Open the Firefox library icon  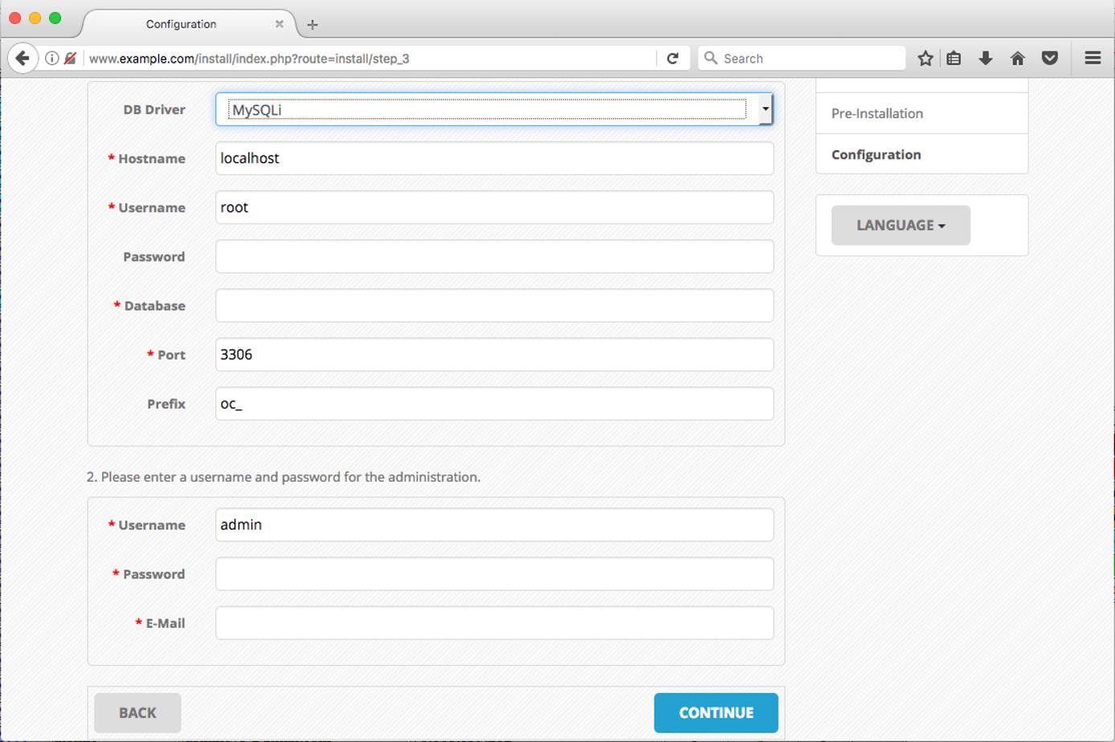point(954,58)
